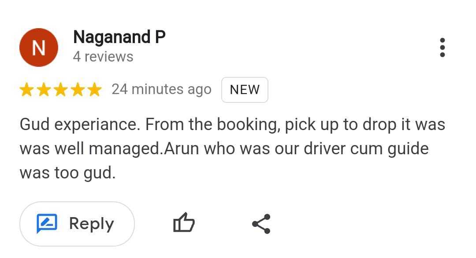Viewport: 476px width, 258px height.
Task: Open the three-dot more options menu
Action: click(x=442, y=47)
